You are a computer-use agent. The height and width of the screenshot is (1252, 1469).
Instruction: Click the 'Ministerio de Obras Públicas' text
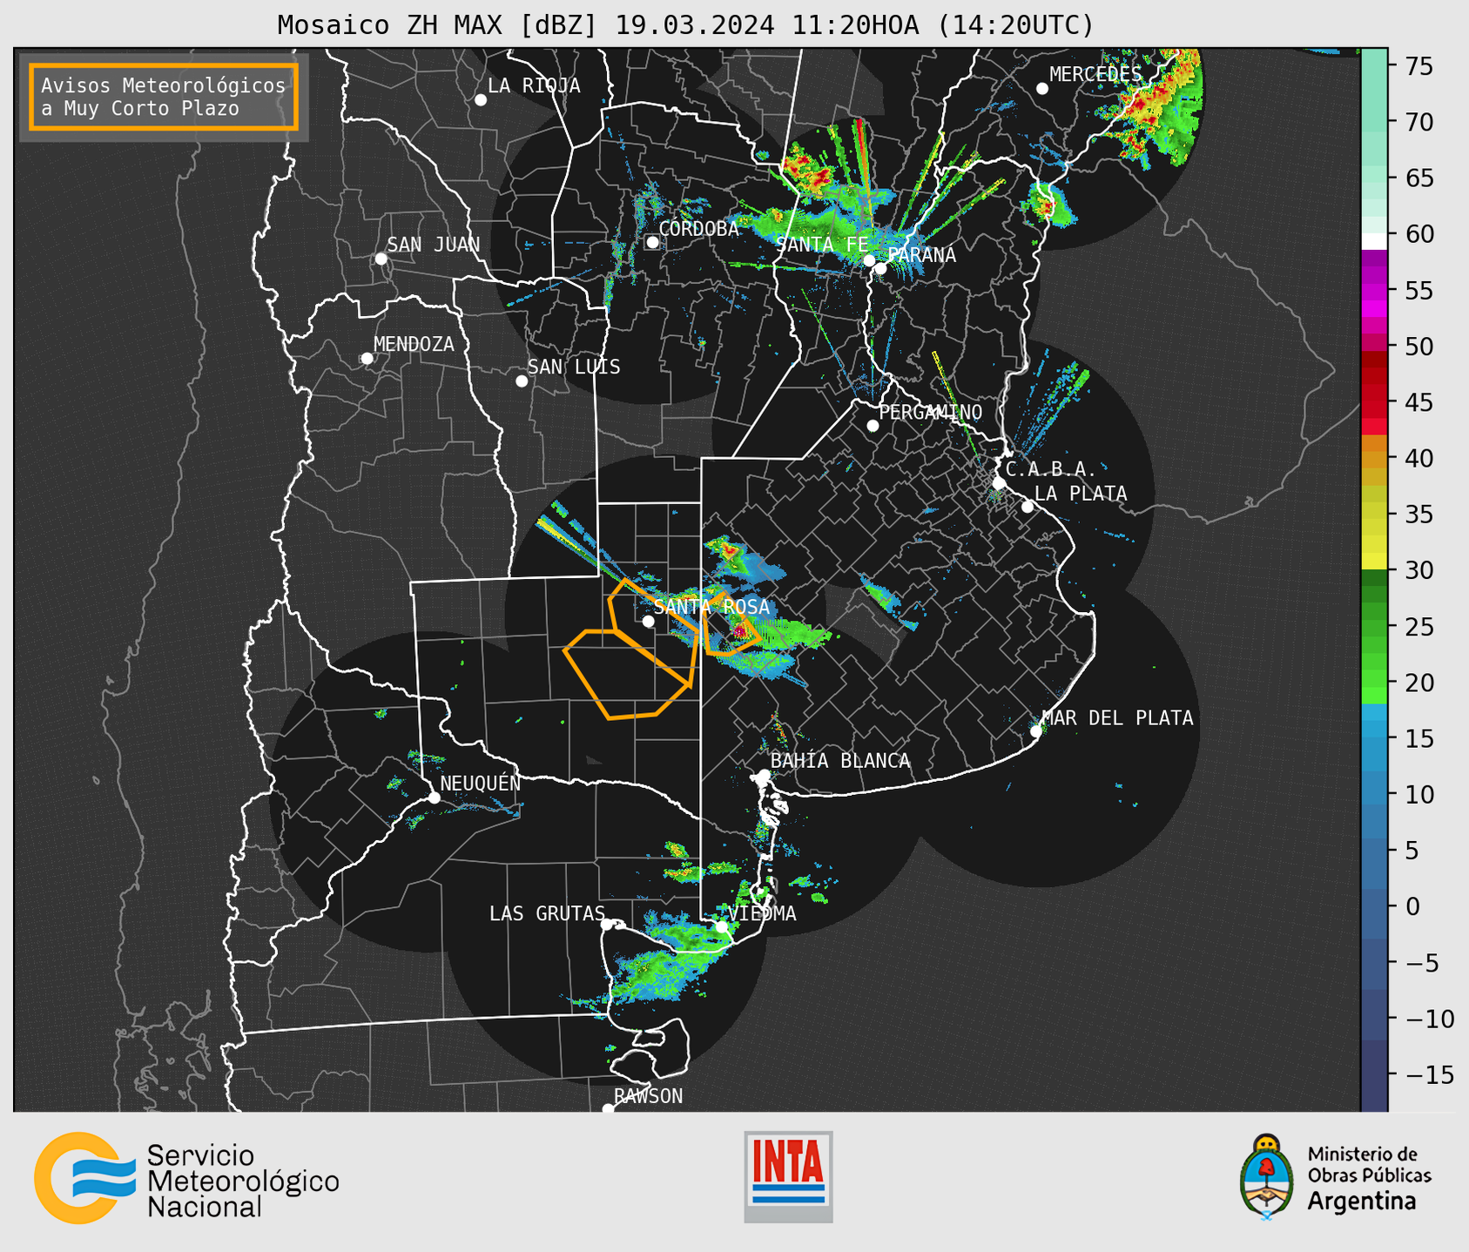pyautogui.click(x=1369, y=1165)
